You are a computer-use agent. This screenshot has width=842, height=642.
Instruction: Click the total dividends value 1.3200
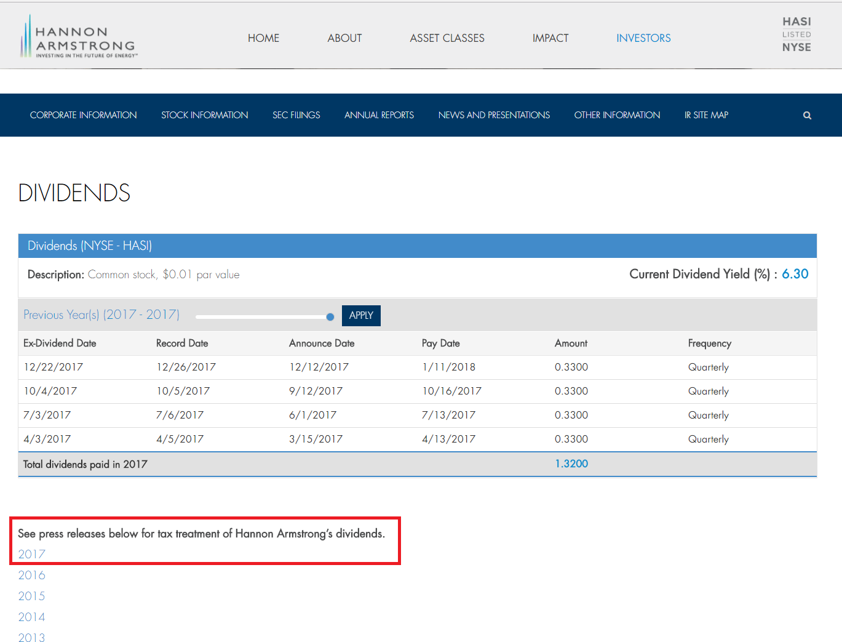coord(571,464)
